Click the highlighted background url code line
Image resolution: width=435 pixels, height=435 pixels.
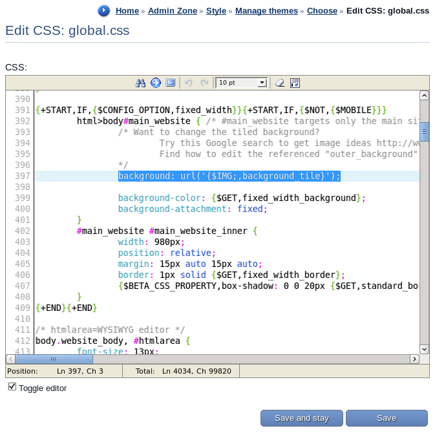pyautogui.click(x=229, y=176)
